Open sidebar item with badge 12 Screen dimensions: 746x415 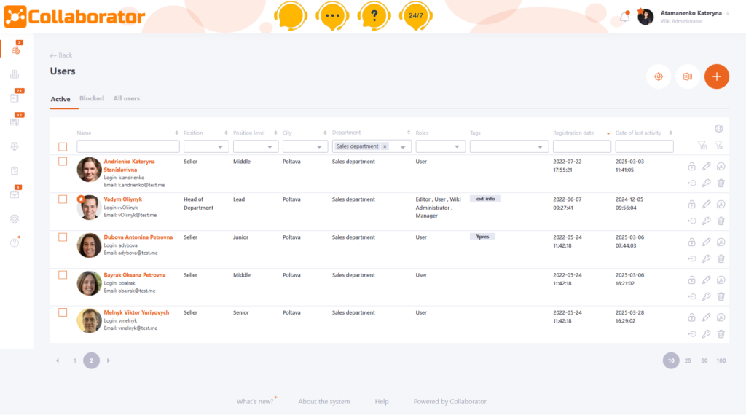pos(16,121)
